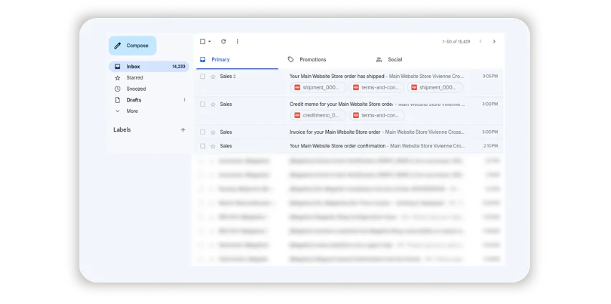The height and width of the screenshot is (304, 611).
Task: Refresh the inbox
Action: pos(223,41)
